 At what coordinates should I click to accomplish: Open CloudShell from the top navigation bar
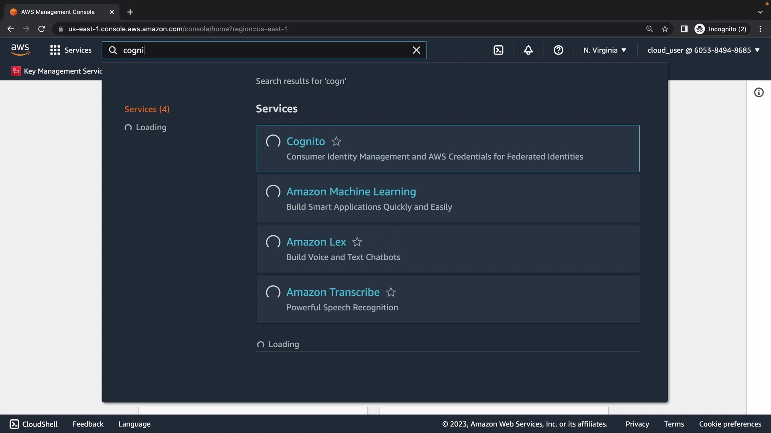click(x=498, y=50)
